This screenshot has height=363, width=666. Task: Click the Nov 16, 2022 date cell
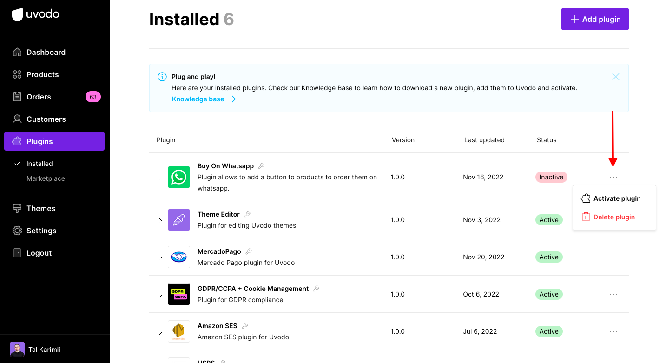[x=483, y=177]
